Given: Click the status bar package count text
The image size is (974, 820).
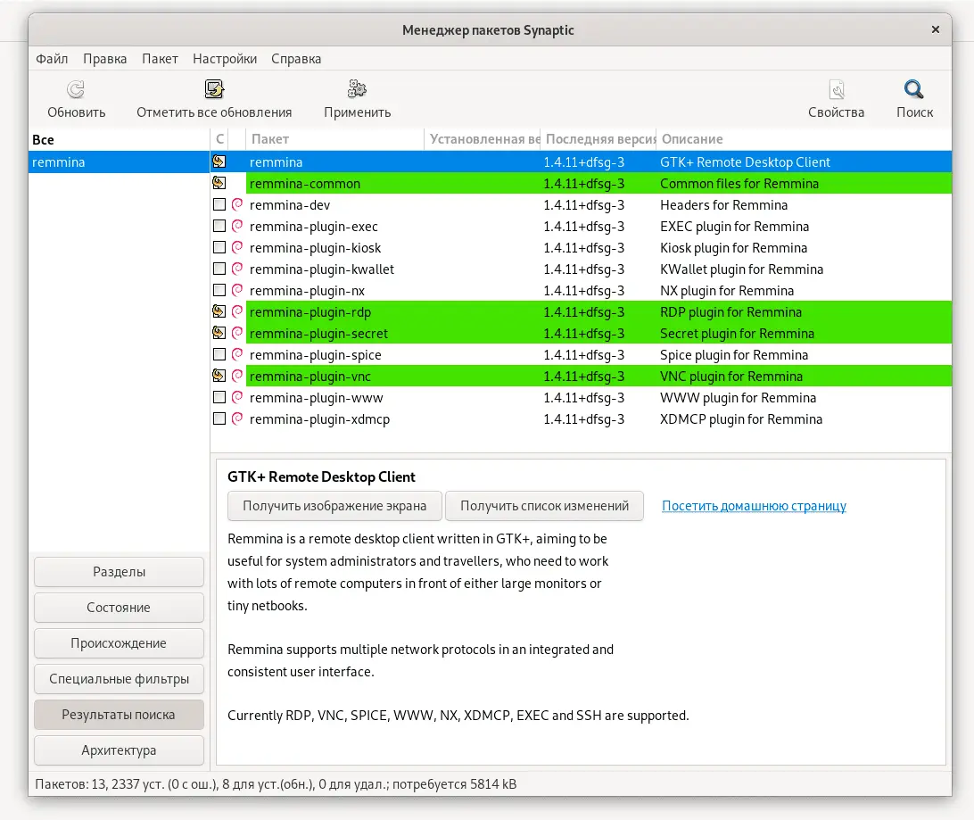Looking at the screenshot, I should [x=276, y=784].
